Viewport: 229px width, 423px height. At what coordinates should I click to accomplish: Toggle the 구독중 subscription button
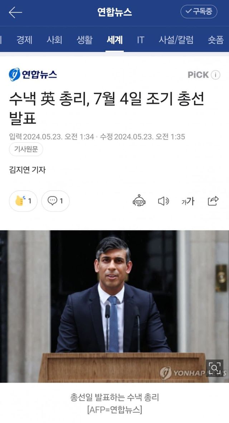tap(199, 11)
